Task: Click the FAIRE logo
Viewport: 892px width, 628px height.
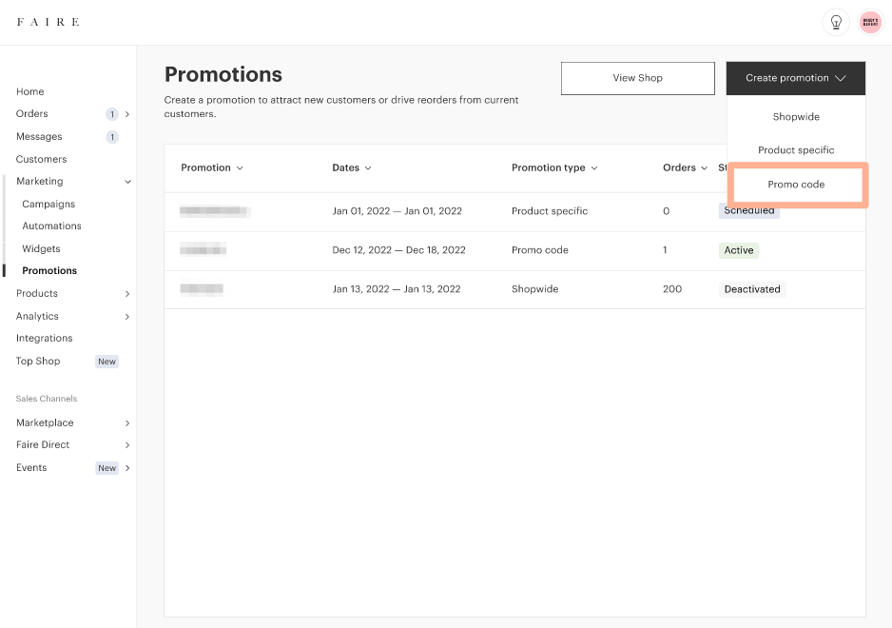Action: point(48,22)
